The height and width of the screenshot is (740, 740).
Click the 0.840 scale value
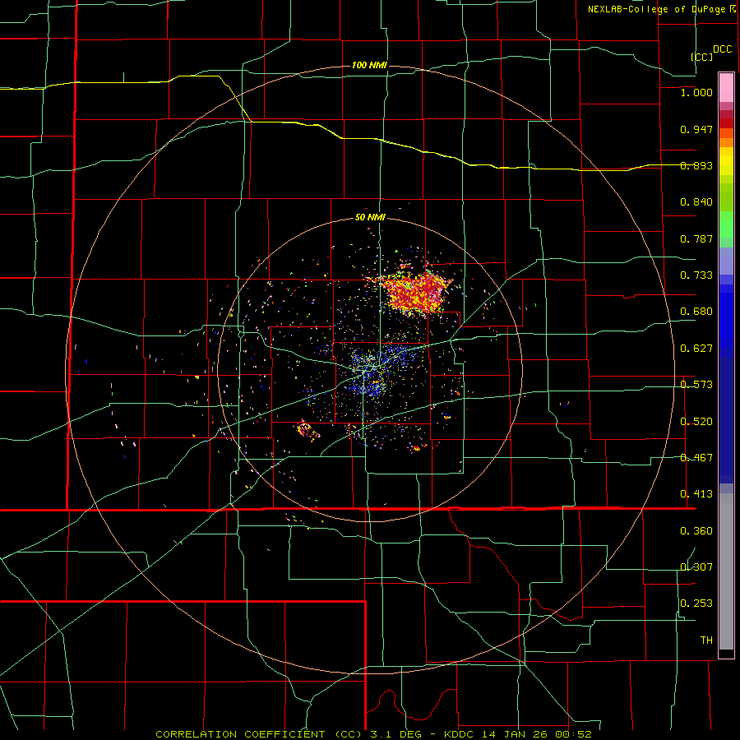[696, 202]
